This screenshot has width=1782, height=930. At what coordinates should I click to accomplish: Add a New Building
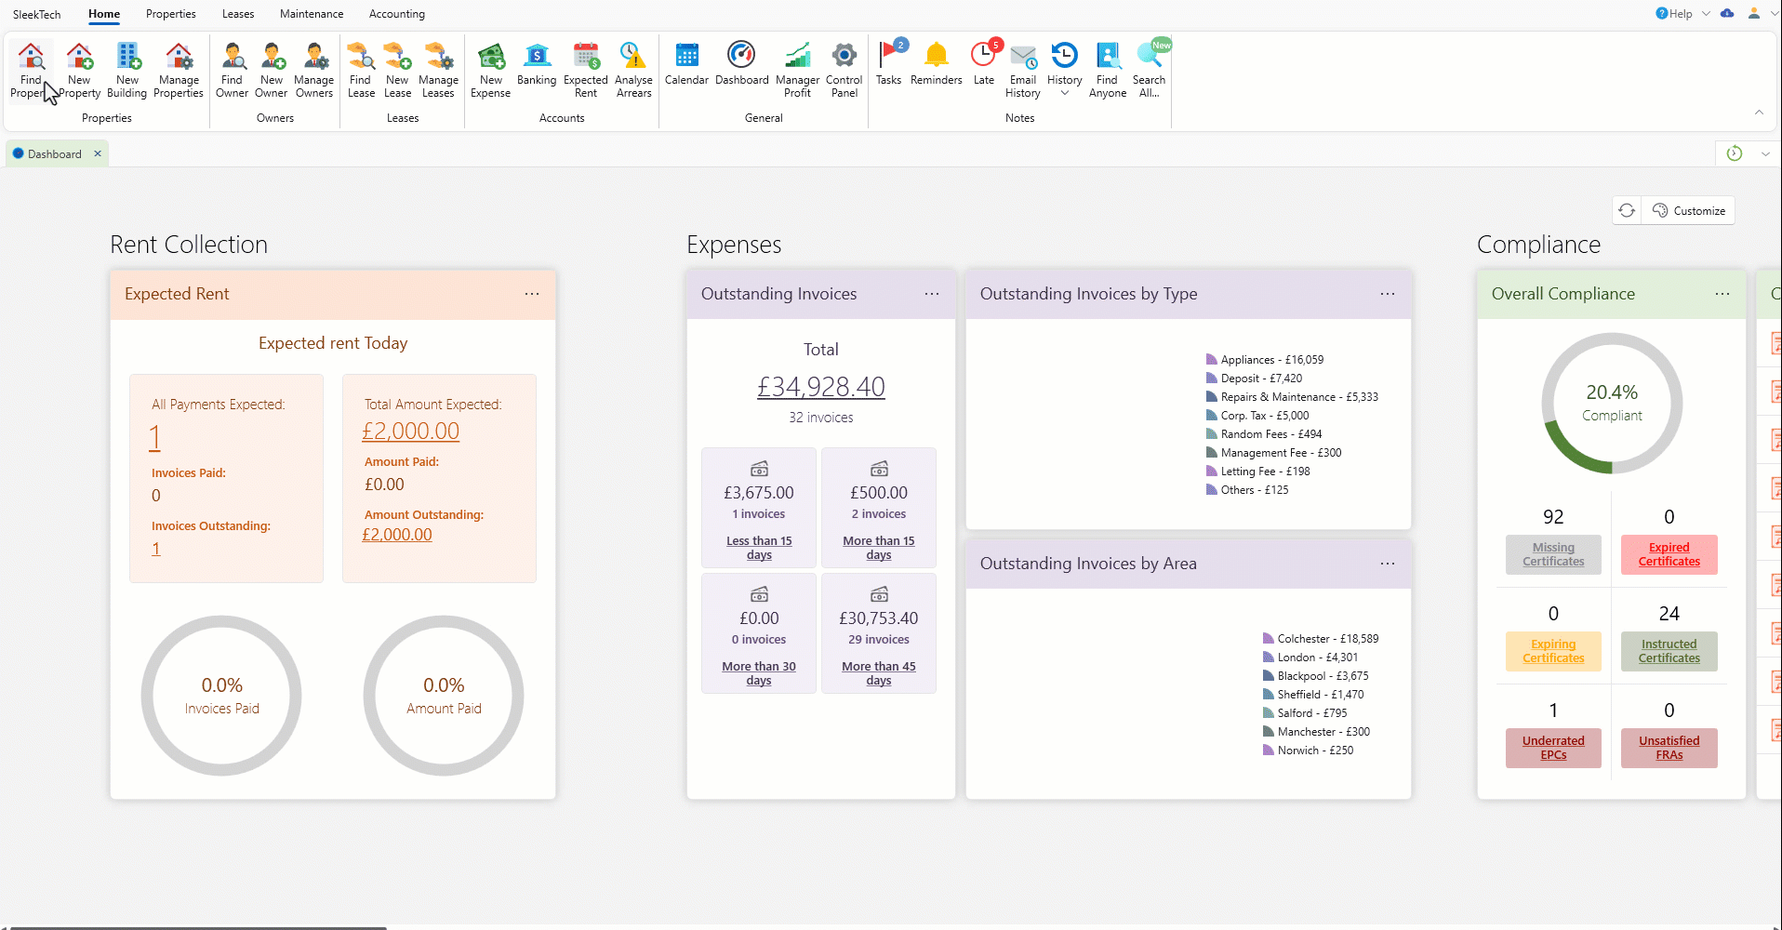click(x=127, y=70)
